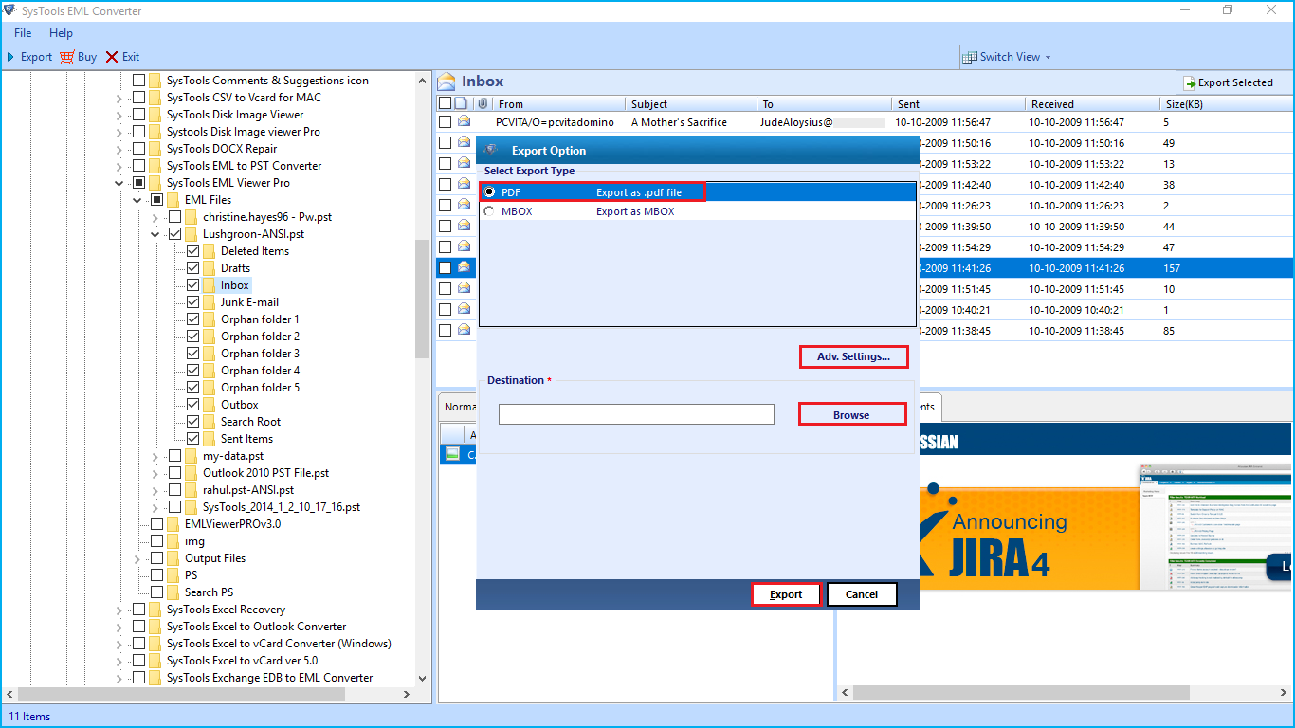
Task: Click Export button in the dialog
Action: click(786, 594)
